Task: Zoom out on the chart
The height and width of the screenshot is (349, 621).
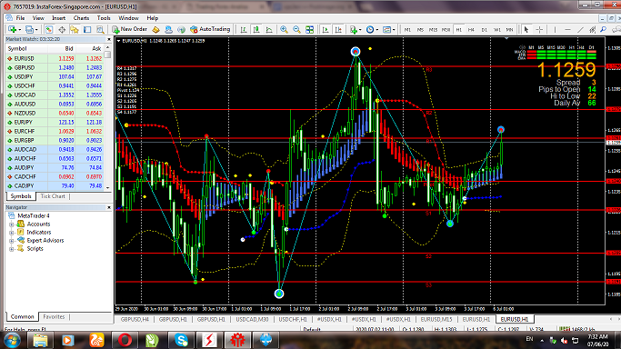Action: (x=296, y=30)
